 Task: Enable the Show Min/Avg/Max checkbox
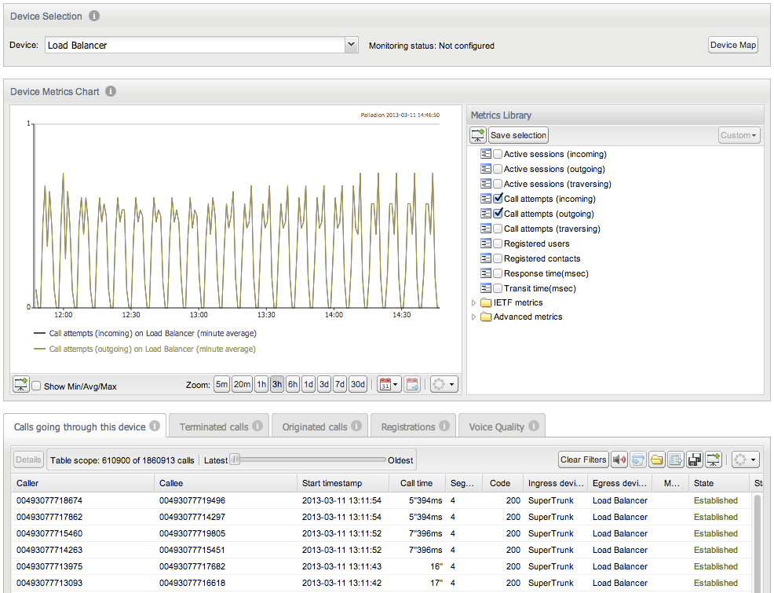coord(36,386)
